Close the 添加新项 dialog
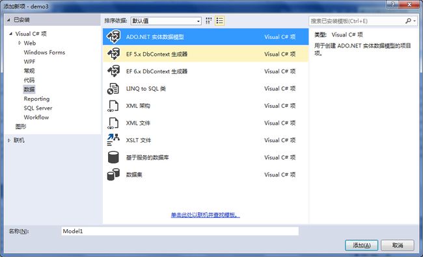 (409, 5)
